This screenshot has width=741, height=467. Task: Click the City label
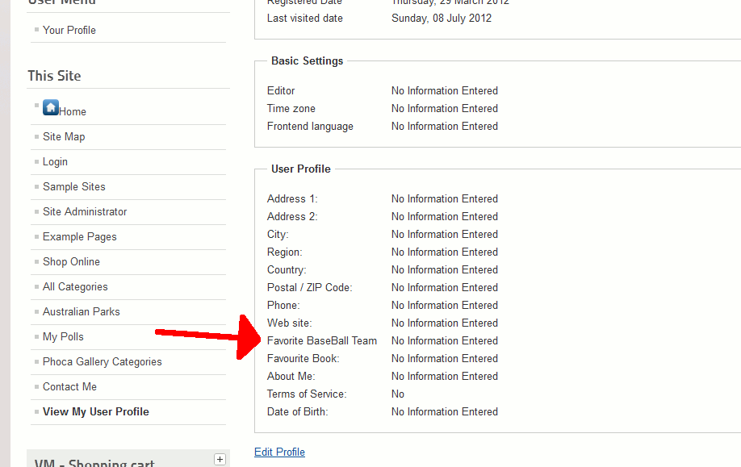click(x=278, y=235)
